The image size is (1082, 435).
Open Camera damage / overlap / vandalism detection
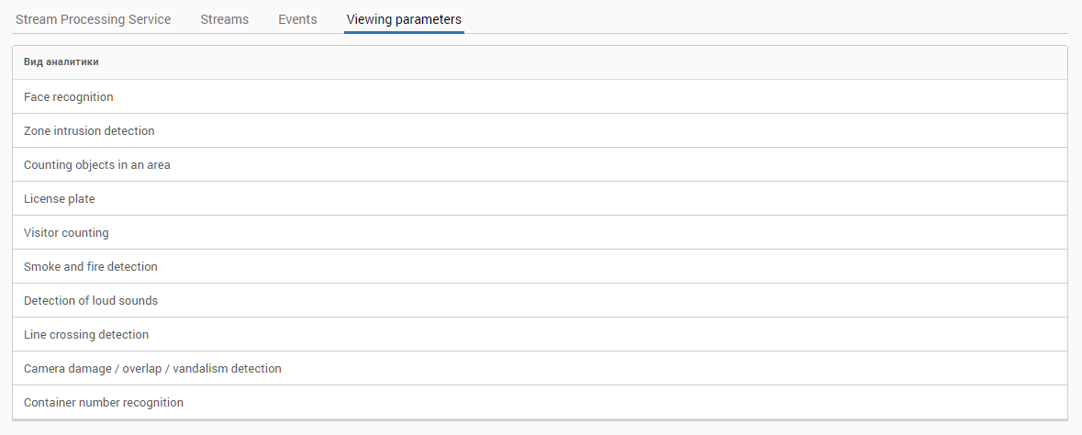[152, 369]
